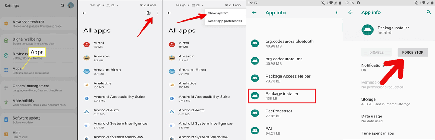Screen dimensions: 435x140
Task: Open General management in Settings
Action: pos(38,88)
